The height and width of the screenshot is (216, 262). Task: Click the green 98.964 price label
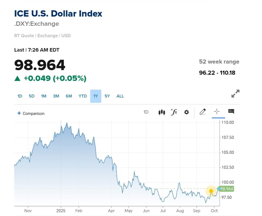pos(226,189)
